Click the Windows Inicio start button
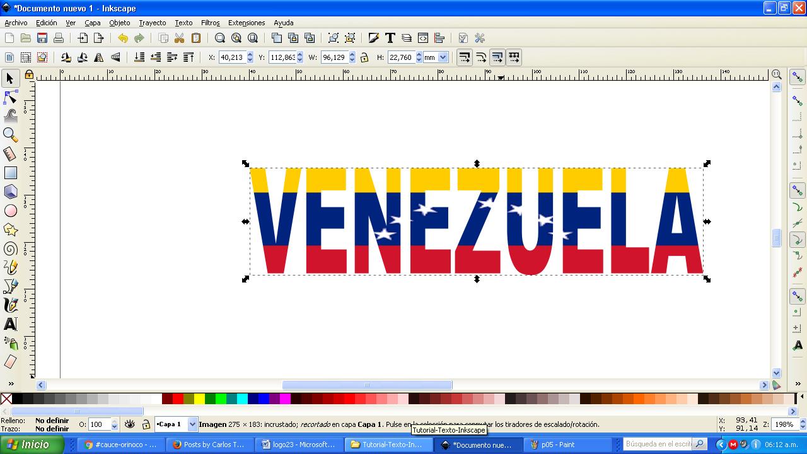This screenshot has width=807, height=454. pos(32,445)
